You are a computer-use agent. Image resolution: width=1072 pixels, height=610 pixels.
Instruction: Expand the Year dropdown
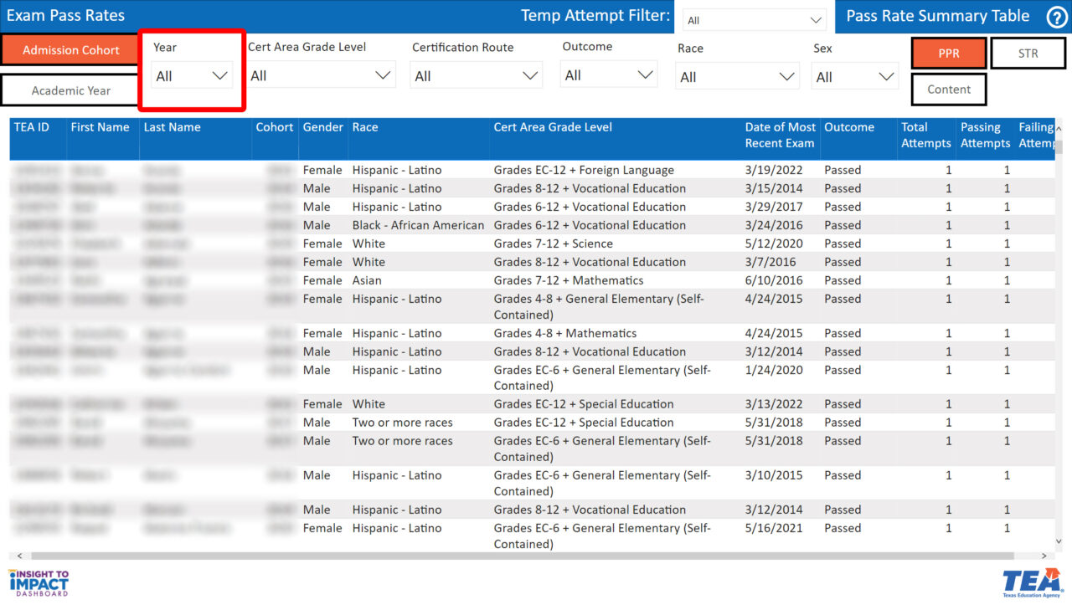(192, 76)
